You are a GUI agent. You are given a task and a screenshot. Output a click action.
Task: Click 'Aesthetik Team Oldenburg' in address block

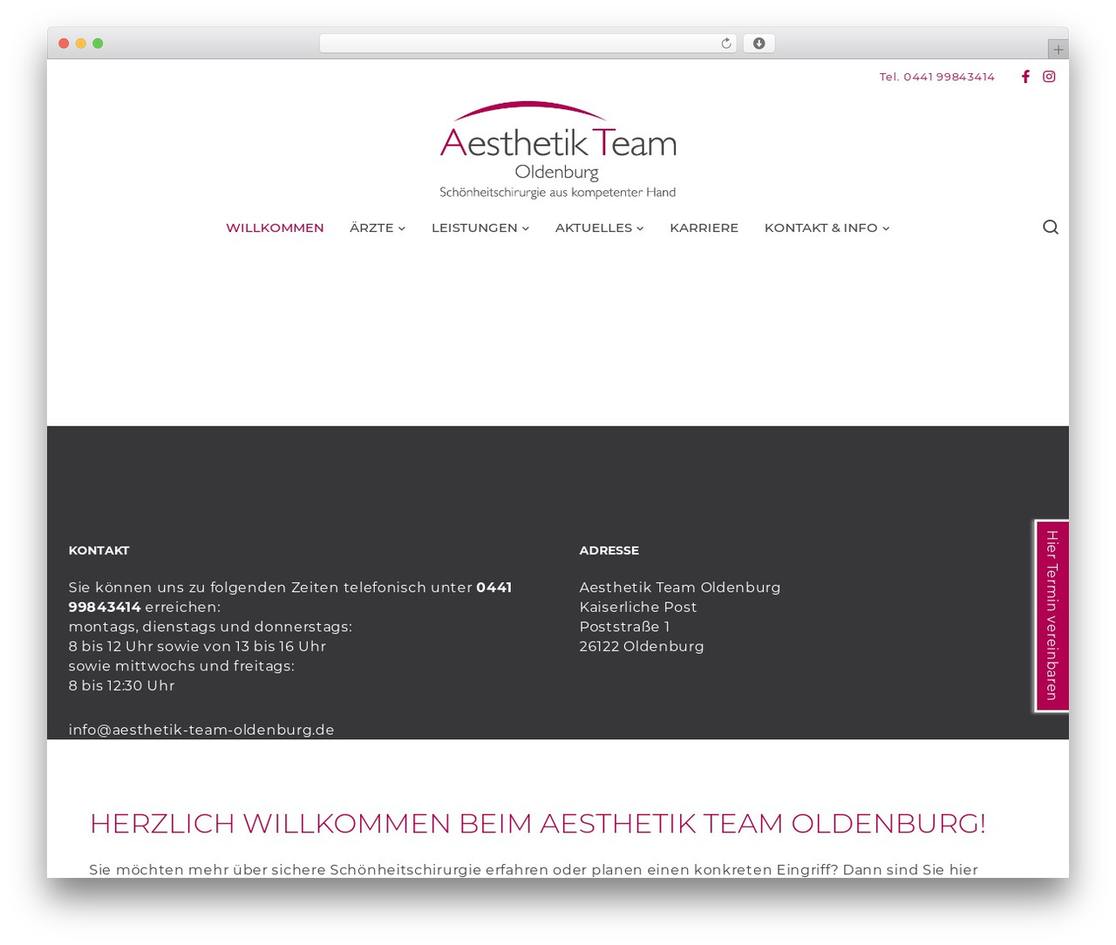pyautogui.click(x=680, y=588)
